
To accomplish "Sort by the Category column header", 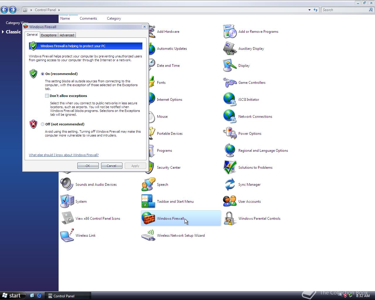I will (114, 18).
